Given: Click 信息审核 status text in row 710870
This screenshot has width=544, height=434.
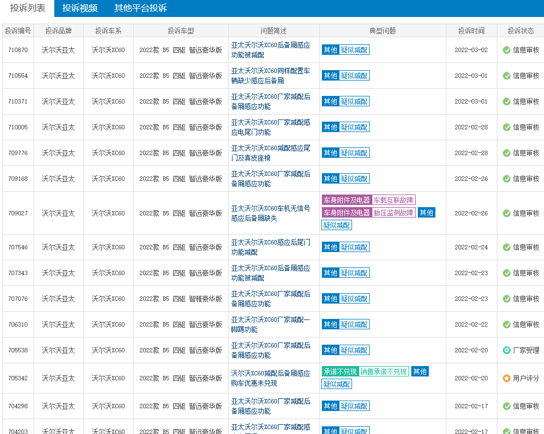Looking at the screenshot, I should click(x=526, y=50).
